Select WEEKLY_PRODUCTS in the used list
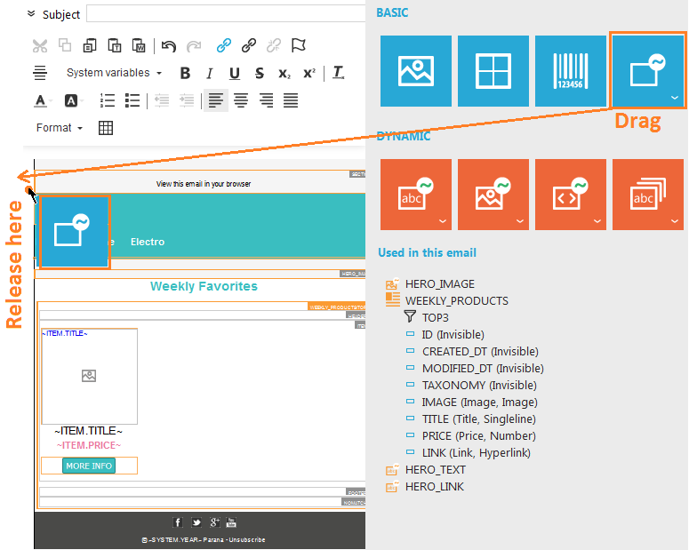This screenshot has height=550, width=689. [456, 300]
